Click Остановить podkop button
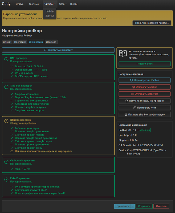 [145, 87]
